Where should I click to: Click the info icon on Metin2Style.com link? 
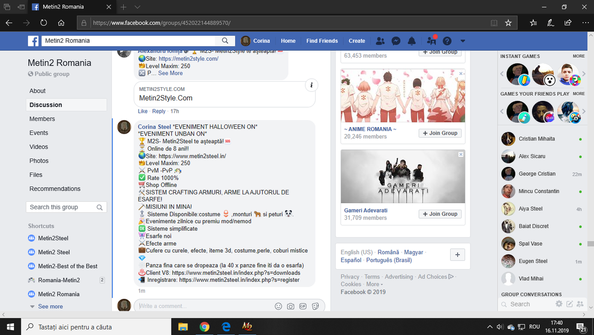pos(311,85)
